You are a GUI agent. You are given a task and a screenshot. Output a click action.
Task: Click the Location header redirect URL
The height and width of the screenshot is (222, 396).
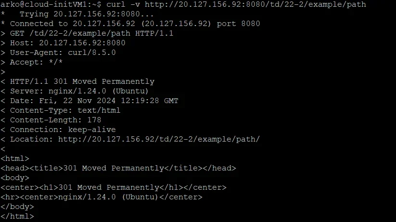pyautogui.click(x=159, y=139)
